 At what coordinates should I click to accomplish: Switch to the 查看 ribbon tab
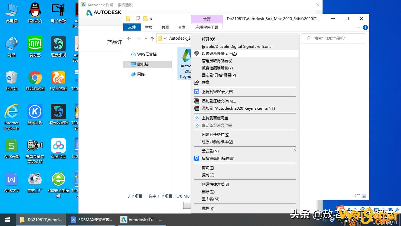(182, 27)
